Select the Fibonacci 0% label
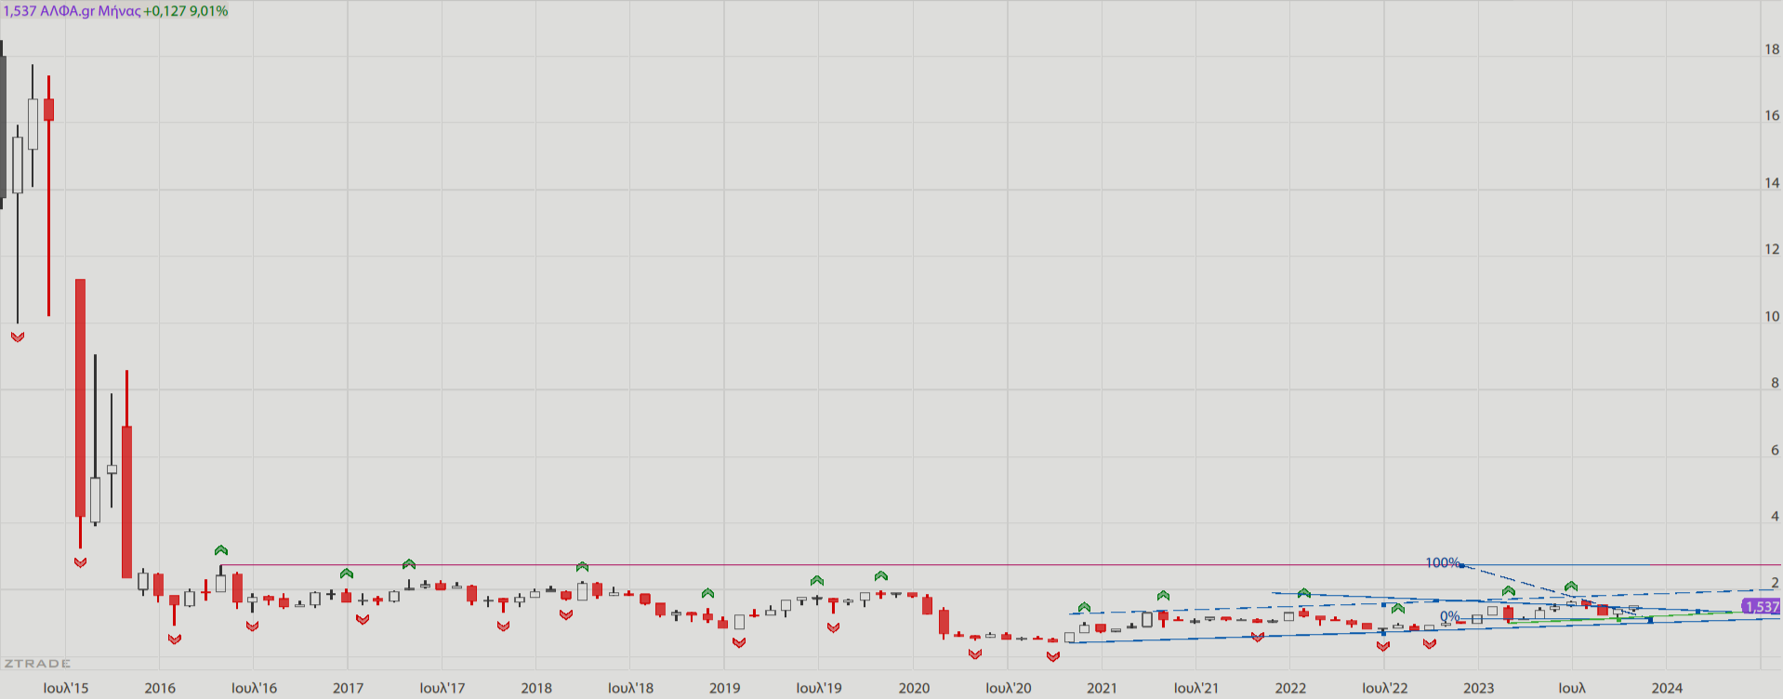Image resolution: width=1783 pixels, height=699 pixels. pyautogui.click(x=1449, y=616)
